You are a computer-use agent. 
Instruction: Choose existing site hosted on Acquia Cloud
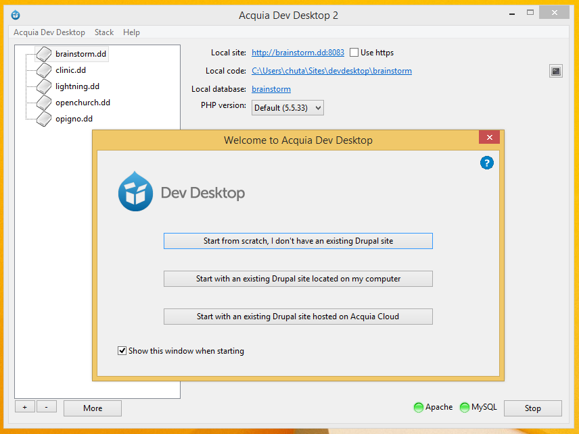pyautogui.click(x=298, y=317)
